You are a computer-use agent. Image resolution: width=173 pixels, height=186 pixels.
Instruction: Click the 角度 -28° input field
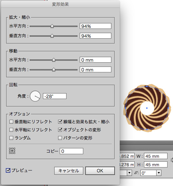(x=55, y=96)
